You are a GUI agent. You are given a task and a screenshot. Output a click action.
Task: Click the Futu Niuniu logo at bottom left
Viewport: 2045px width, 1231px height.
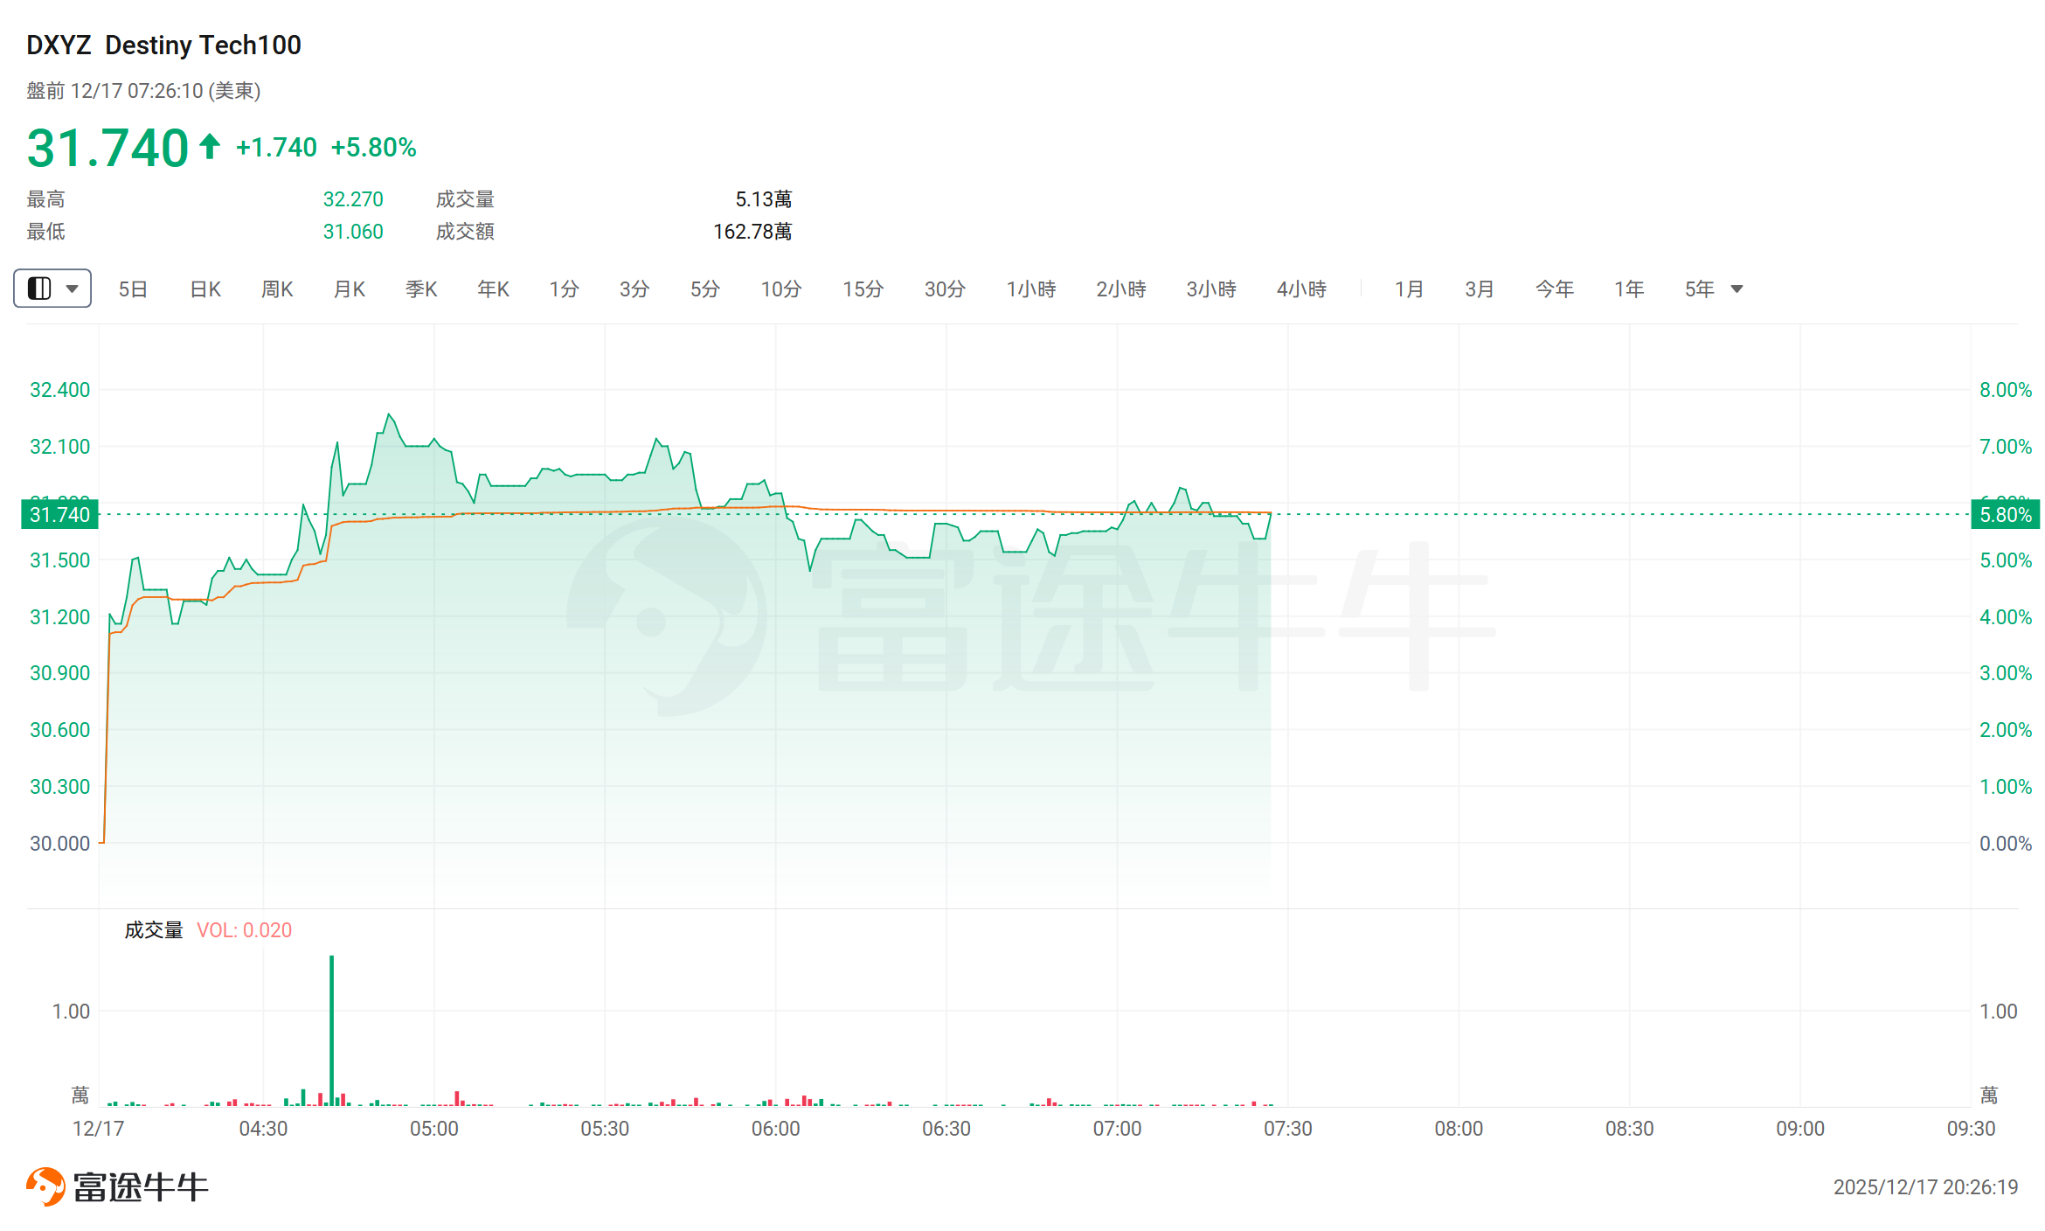tap(117, 1186)
